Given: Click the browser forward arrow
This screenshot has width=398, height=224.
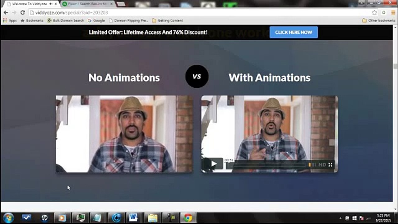Looking at the screenshot, I should tap(14, 12).
